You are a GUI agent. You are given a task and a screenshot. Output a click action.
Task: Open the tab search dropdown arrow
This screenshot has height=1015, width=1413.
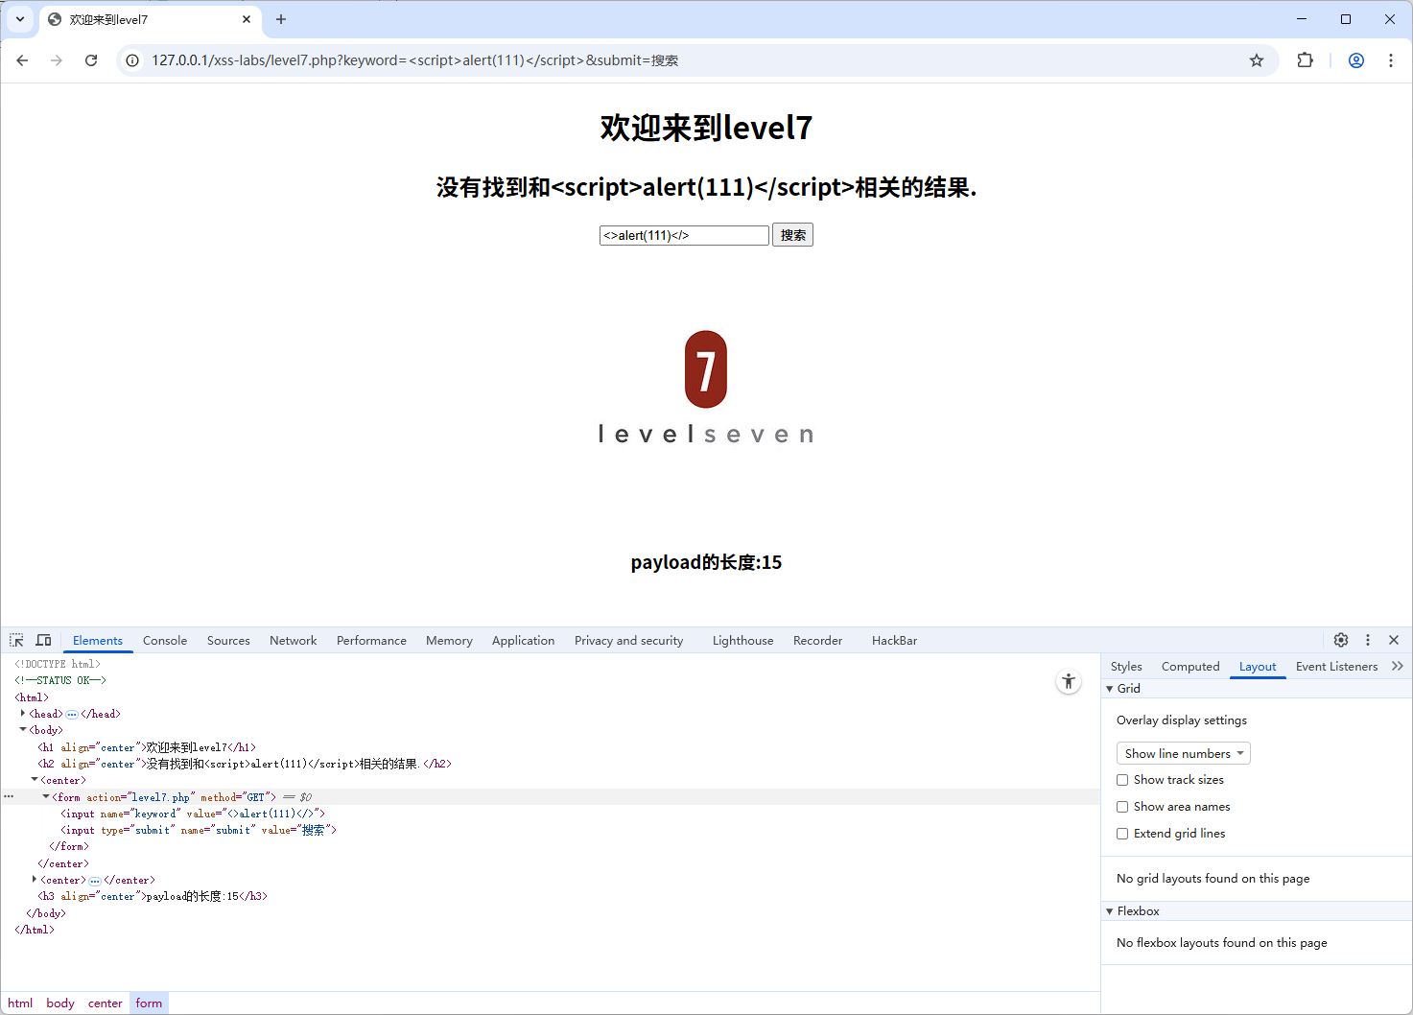(x=20, y=19)
